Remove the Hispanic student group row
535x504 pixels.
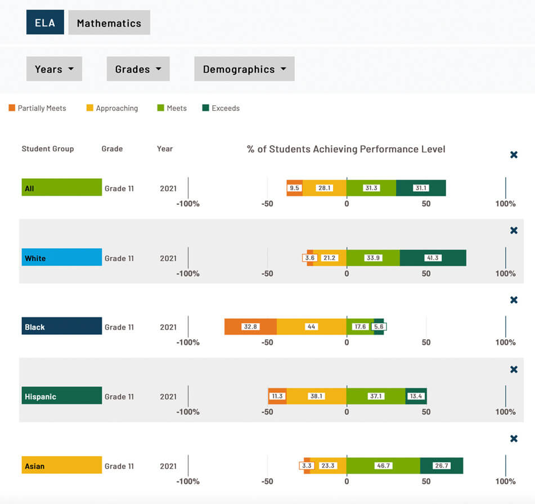pyautogui.click(x=514, y=370)
